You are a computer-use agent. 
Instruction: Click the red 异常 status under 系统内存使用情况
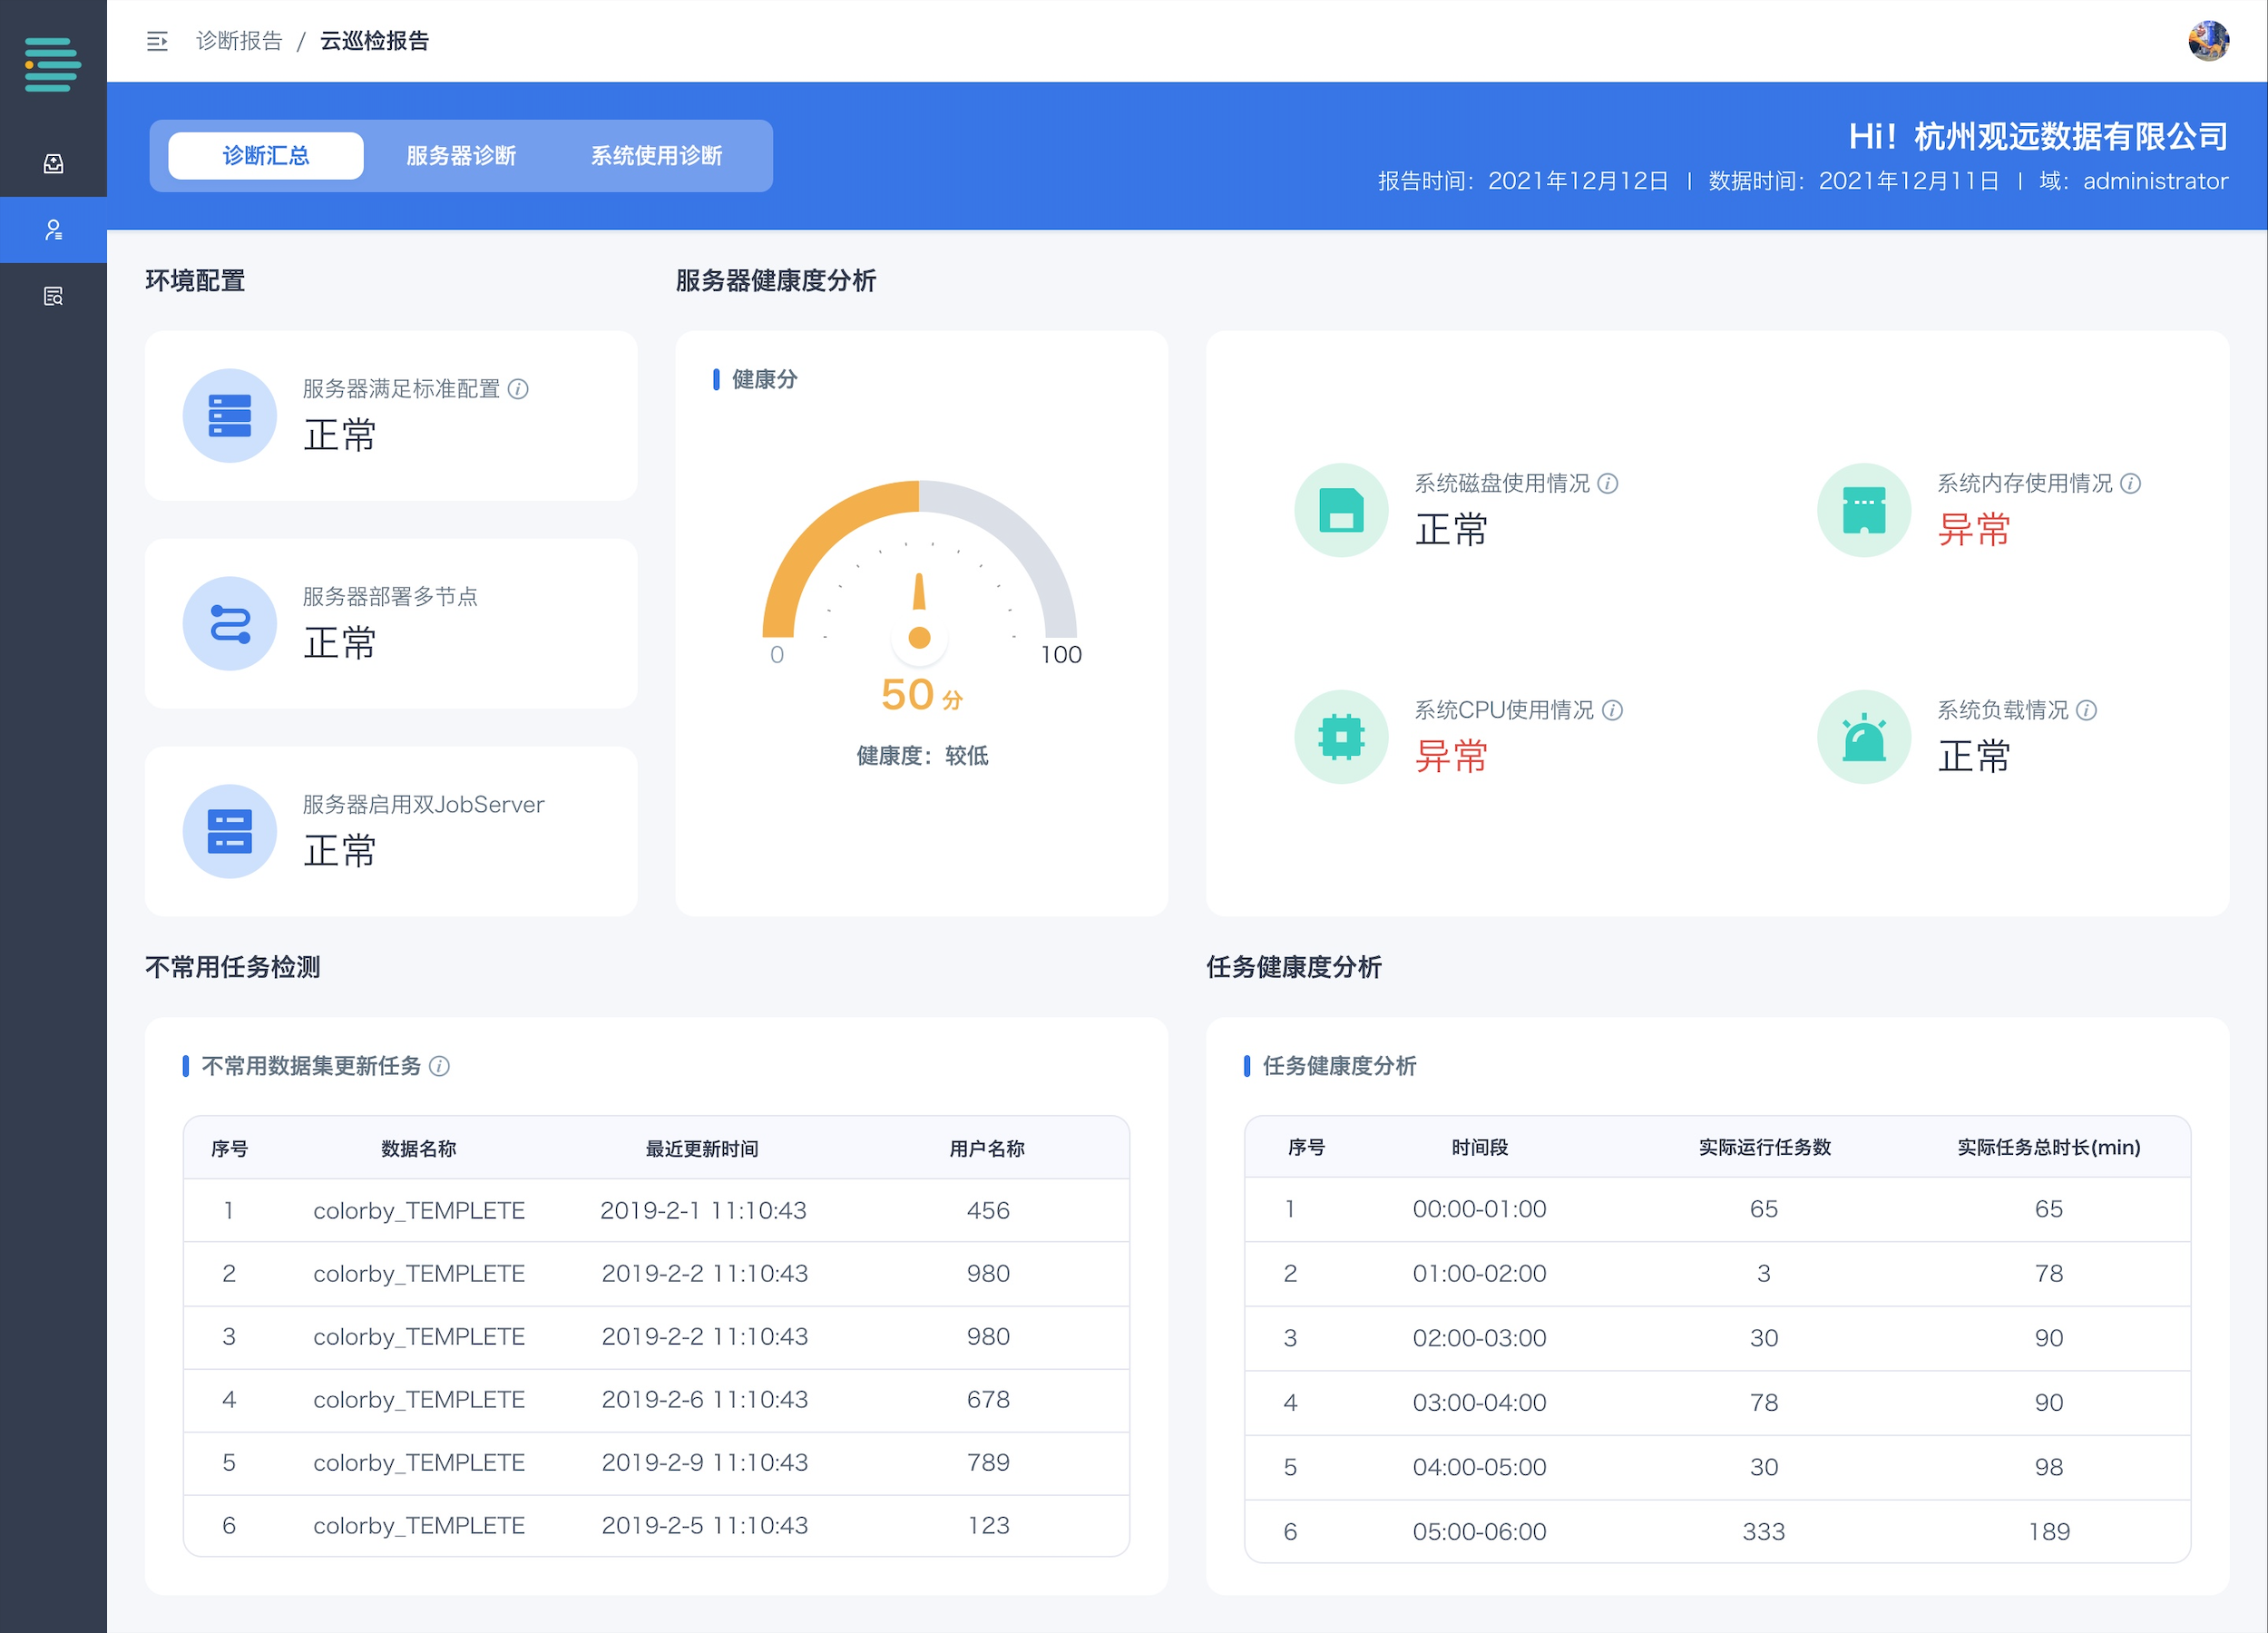[1974, 530]
